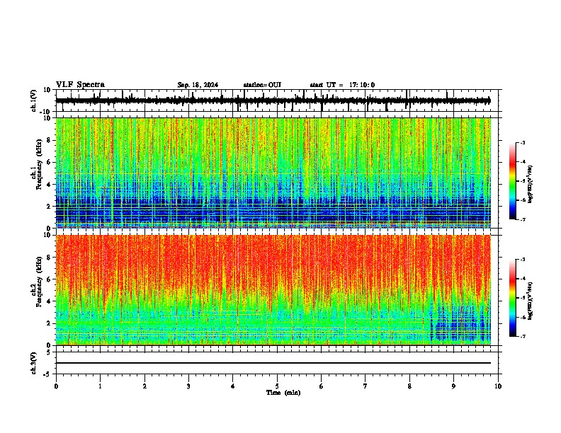This screenshot has height=433, width=561.
Task: Click the ch.1 colorbar units label
Action: (531, 185)
